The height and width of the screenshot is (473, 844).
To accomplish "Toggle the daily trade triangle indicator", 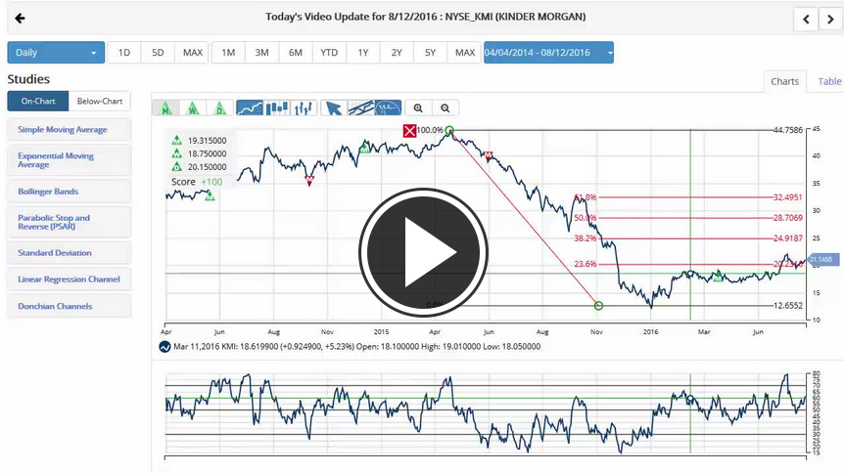I will click(x=219, y=108).
